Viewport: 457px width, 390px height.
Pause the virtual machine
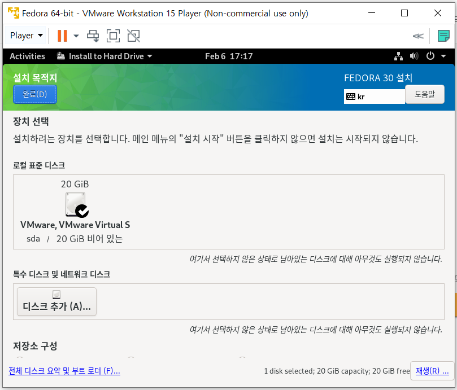click(x=62, y=36)
